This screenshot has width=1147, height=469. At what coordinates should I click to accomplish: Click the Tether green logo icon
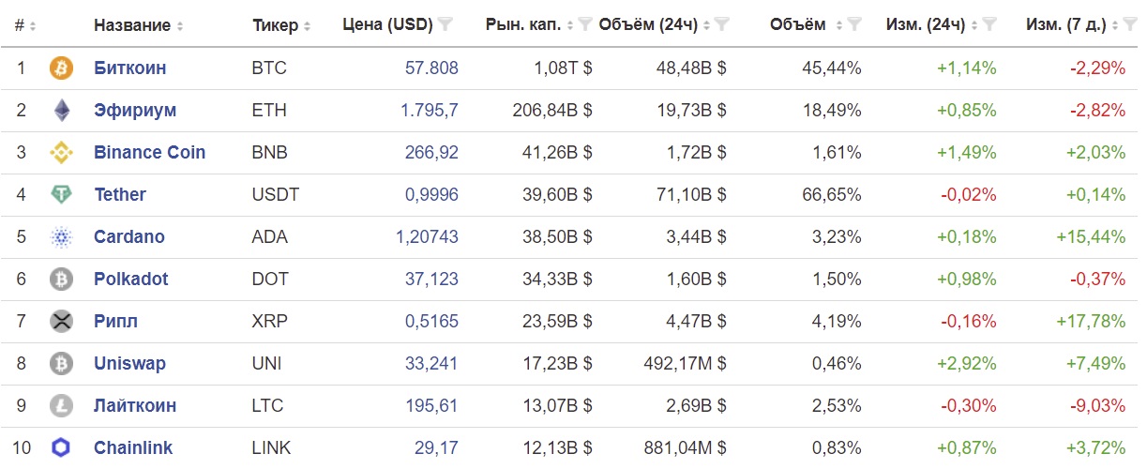[61, 195]
